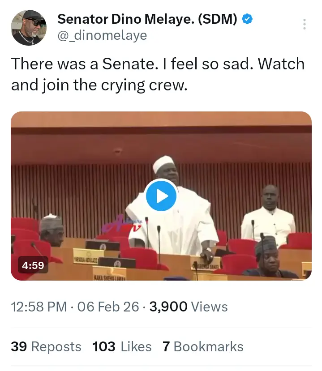The image size is (322, 371).
Task: Open the 7 Bookmarks count
Action: pyautogui.click(x=203, y=346)
